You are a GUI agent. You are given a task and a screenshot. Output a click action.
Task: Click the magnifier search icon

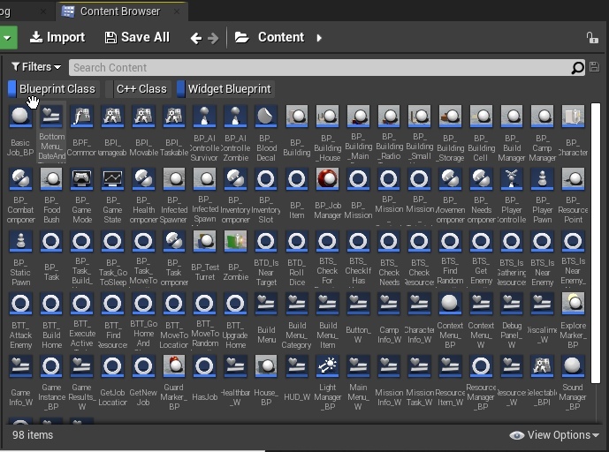pyautogui.click(x=577, y=68)
